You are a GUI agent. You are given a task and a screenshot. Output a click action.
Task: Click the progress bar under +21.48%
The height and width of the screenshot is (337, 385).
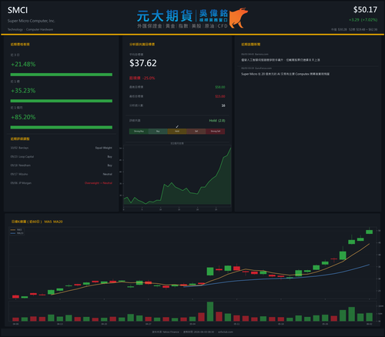coord(62,75)
